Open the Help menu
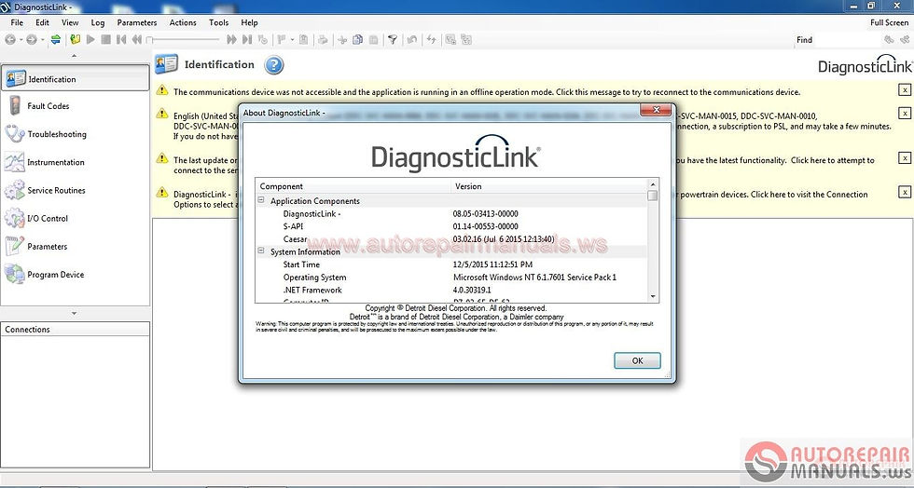The height and width of the screenshot is (488, 914). tap(250, 22)
